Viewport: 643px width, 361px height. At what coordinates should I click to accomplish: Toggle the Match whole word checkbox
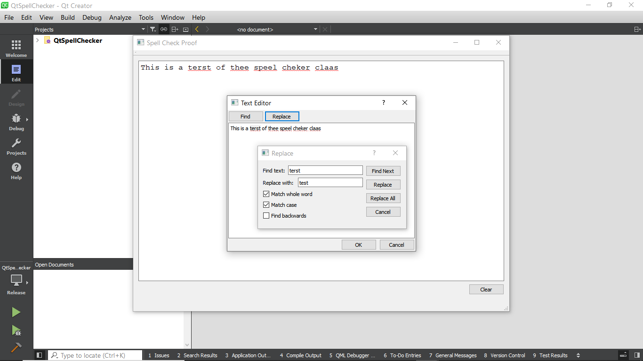click(x=266, y=194)
